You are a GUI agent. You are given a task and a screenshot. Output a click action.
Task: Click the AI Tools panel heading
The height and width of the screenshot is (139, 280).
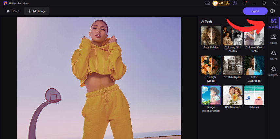coord(207,22)
